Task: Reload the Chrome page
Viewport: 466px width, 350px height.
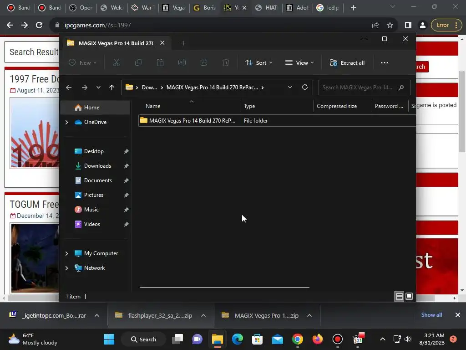Action: click(39, 26)
